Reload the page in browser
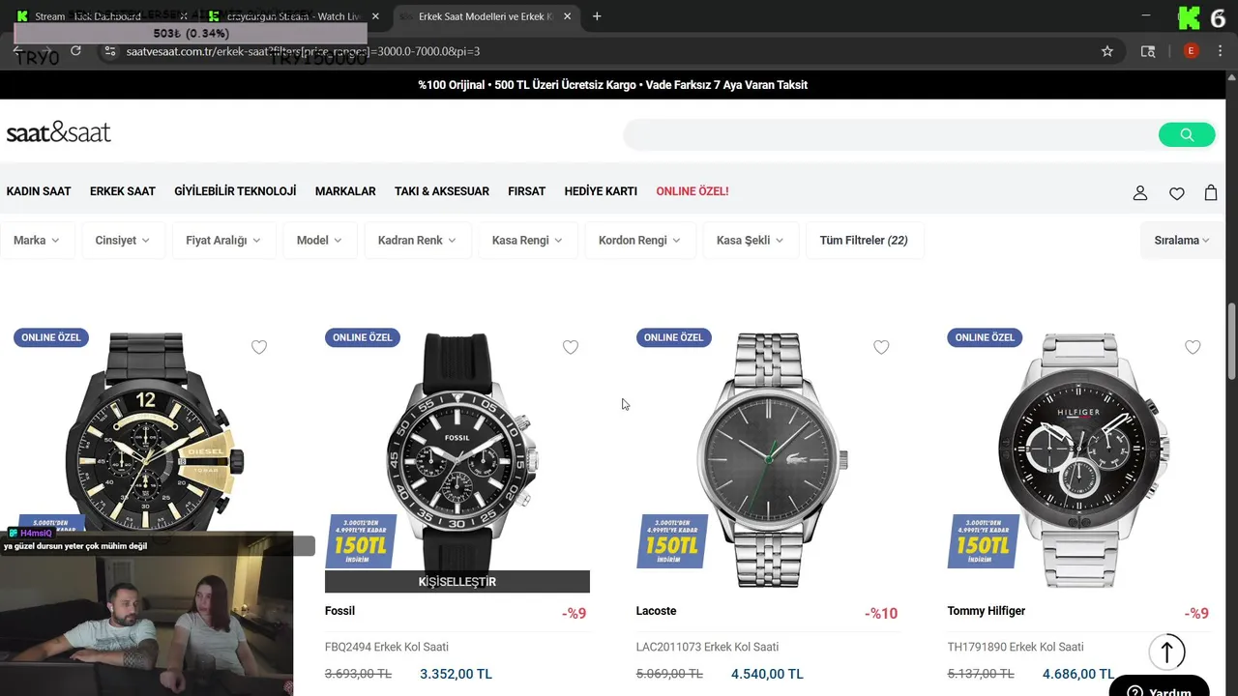The width and height of the screenshot is (1238, 696). point(76,51)
